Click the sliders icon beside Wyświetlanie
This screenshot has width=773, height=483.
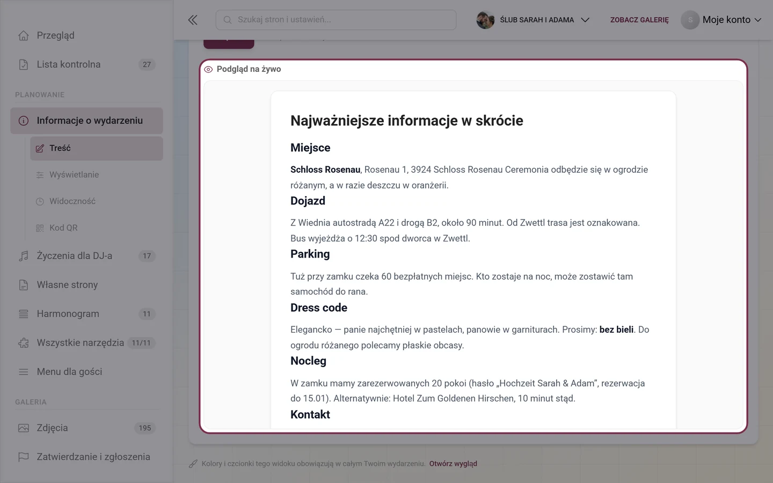pyautogui.click(x=40, y=175)
